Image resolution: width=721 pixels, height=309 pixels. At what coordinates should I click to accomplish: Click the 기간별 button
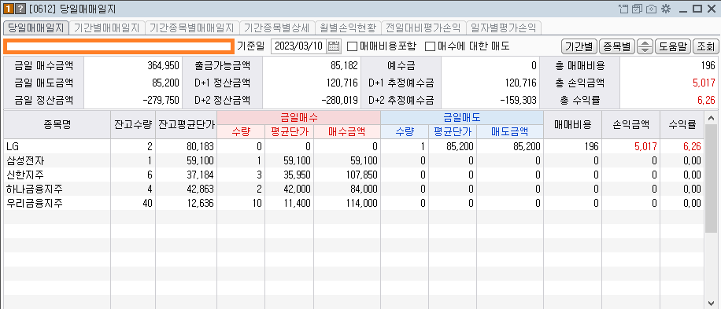pyautogui.click(x=579, y=46)
